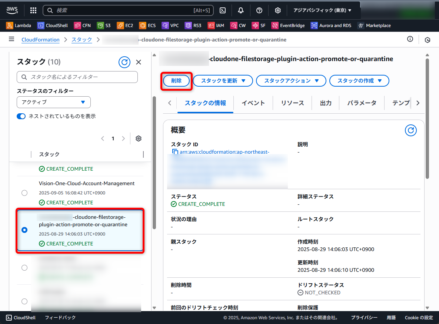Show the previous tabs with left chevron

(x=170, y=103)
